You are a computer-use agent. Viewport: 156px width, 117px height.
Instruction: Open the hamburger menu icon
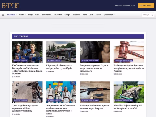pos(3,15)
